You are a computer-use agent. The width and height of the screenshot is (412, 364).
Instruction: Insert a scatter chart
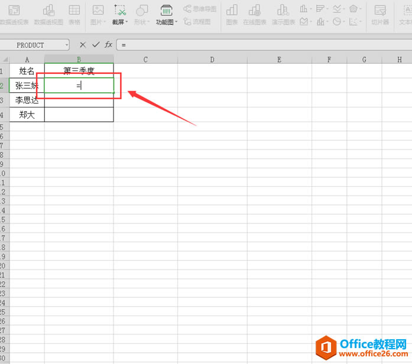tap(353, 21)
